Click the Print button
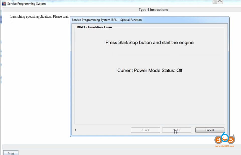 [x=11, y=153]
